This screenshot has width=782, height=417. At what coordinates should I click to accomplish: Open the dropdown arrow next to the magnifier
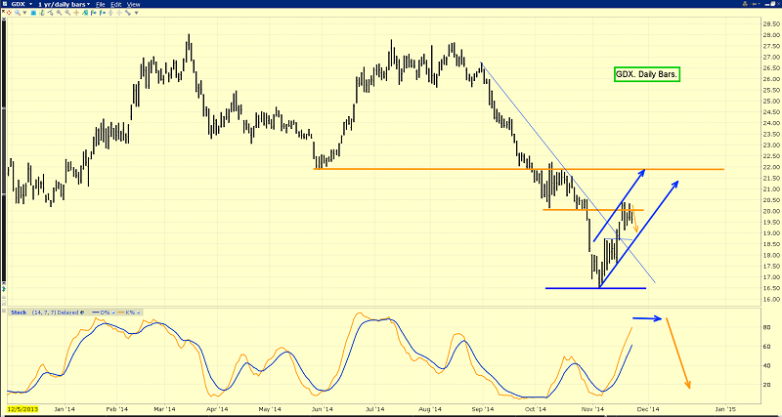coord(25,13)
